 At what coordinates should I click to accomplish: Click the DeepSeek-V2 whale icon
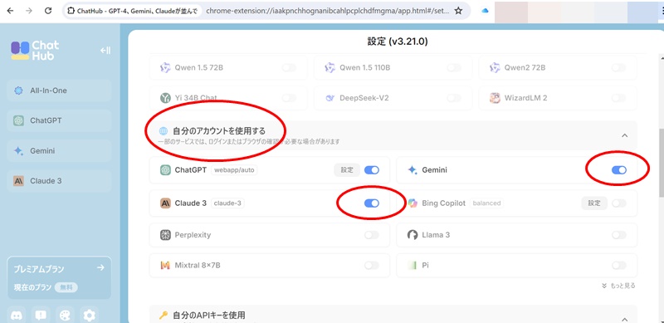point(330,98)
